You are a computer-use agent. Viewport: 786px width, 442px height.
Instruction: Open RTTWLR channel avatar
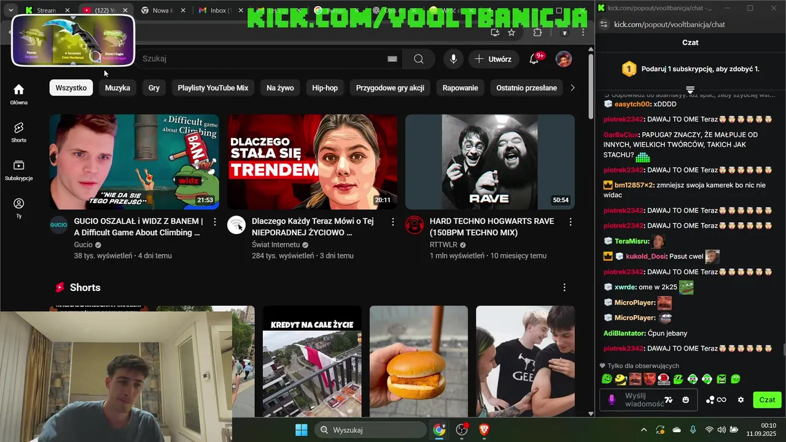414,225
